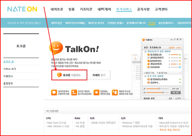Click the speaker volume icon in the TalkOn window
Image resolution: width=192 pixels, height=136 pixels.
pos(145,93)
